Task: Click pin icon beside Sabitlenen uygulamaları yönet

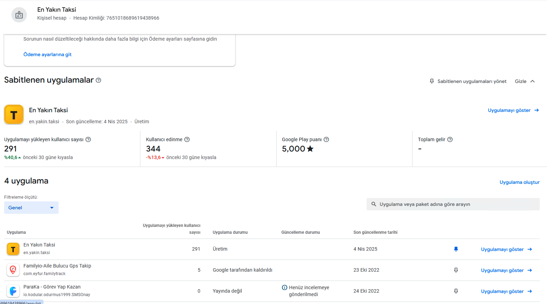Action: coord(432,81)
